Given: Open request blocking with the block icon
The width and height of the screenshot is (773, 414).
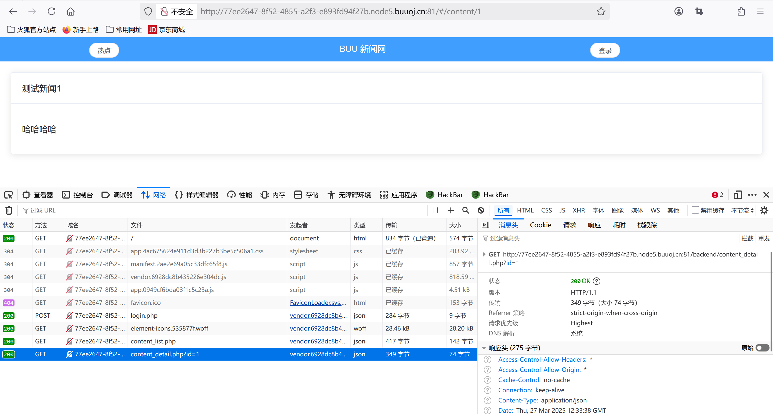Looking at the screenshot, I should (481, 210).
